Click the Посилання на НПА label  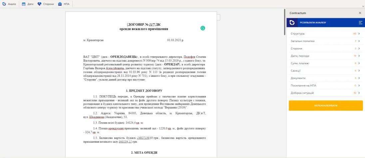(x=303, y=85)
